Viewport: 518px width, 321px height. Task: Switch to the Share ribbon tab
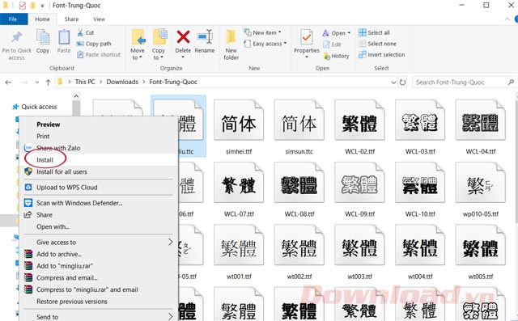pos(71,19)
